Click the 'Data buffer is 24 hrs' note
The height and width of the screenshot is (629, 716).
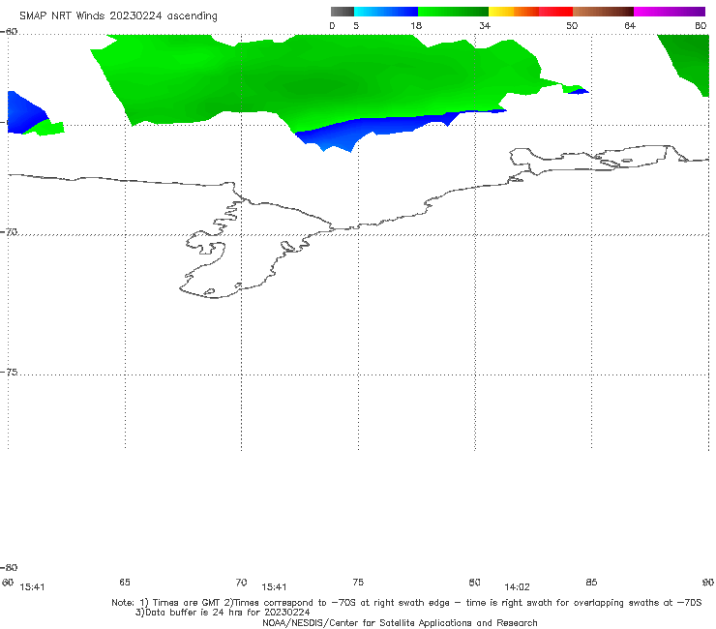223,613
